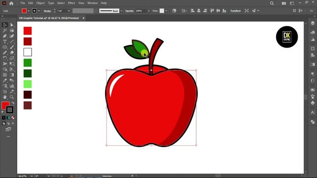Choose the Ellipse shape tool

pyautogui.click(x=5, y=47)
